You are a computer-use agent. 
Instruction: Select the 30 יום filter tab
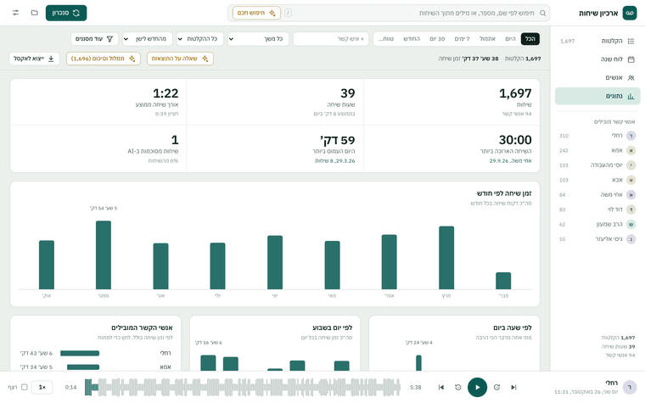pos(437,39)
